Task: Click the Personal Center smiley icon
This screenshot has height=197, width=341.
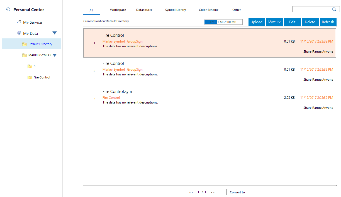Action: click(8, 9)
